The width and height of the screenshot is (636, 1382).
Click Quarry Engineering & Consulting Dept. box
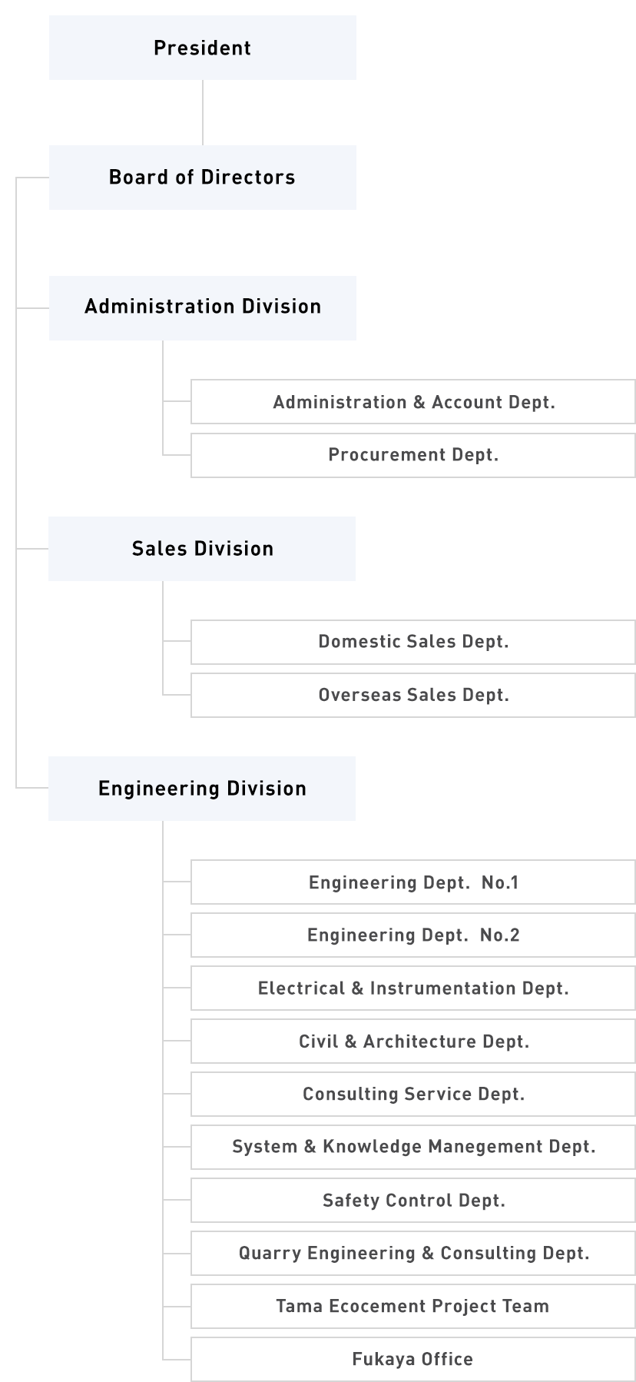pyautogui.click(x=413, y=1254)
